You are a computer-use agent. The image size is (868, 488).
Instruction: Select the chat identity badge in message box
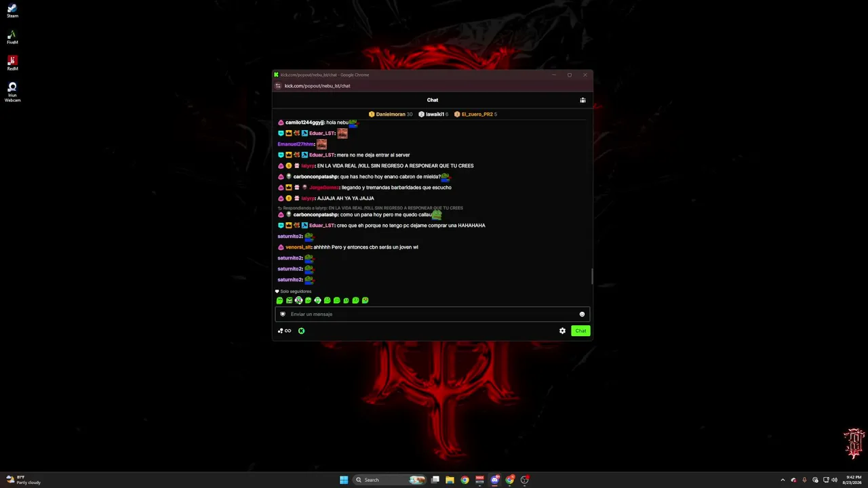click(283, 314)
